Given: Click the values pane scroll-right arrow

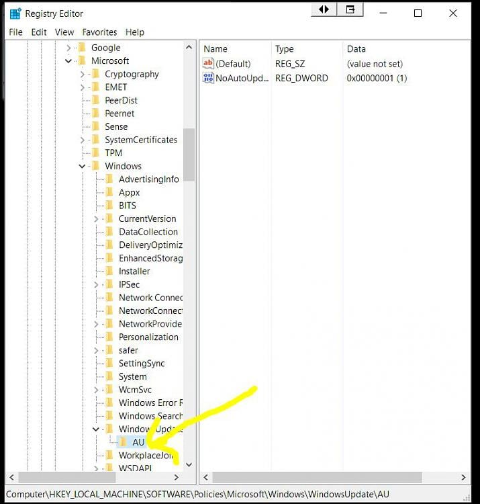Looking at the screenshot, I should [x=463, y=477].
